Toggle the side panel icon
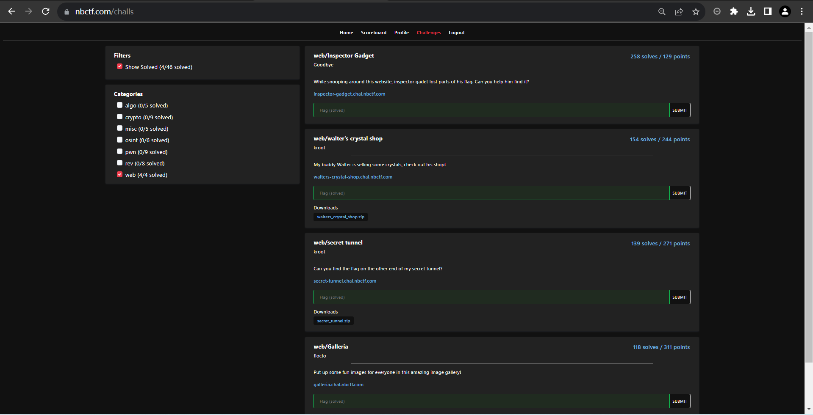Screen dimensions: 813x415 (768, 11)
